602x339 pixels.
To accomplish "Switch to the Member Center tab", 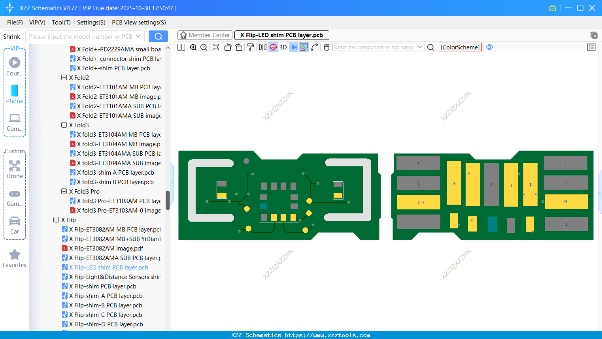I will [x=205, y=35].
